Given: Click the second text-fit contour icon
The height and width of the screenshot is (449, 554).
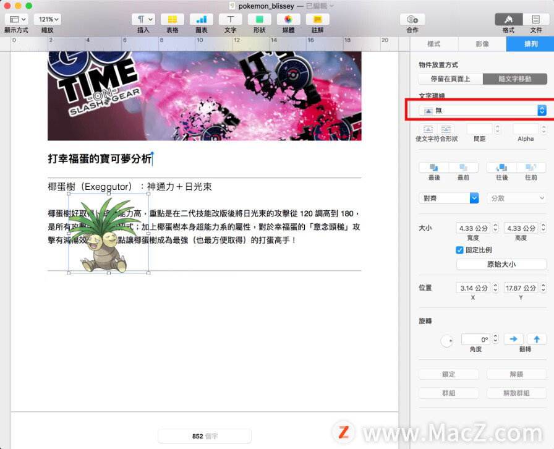Looking at the screenshot, I should pyautogui.click(x=446, y=129).
